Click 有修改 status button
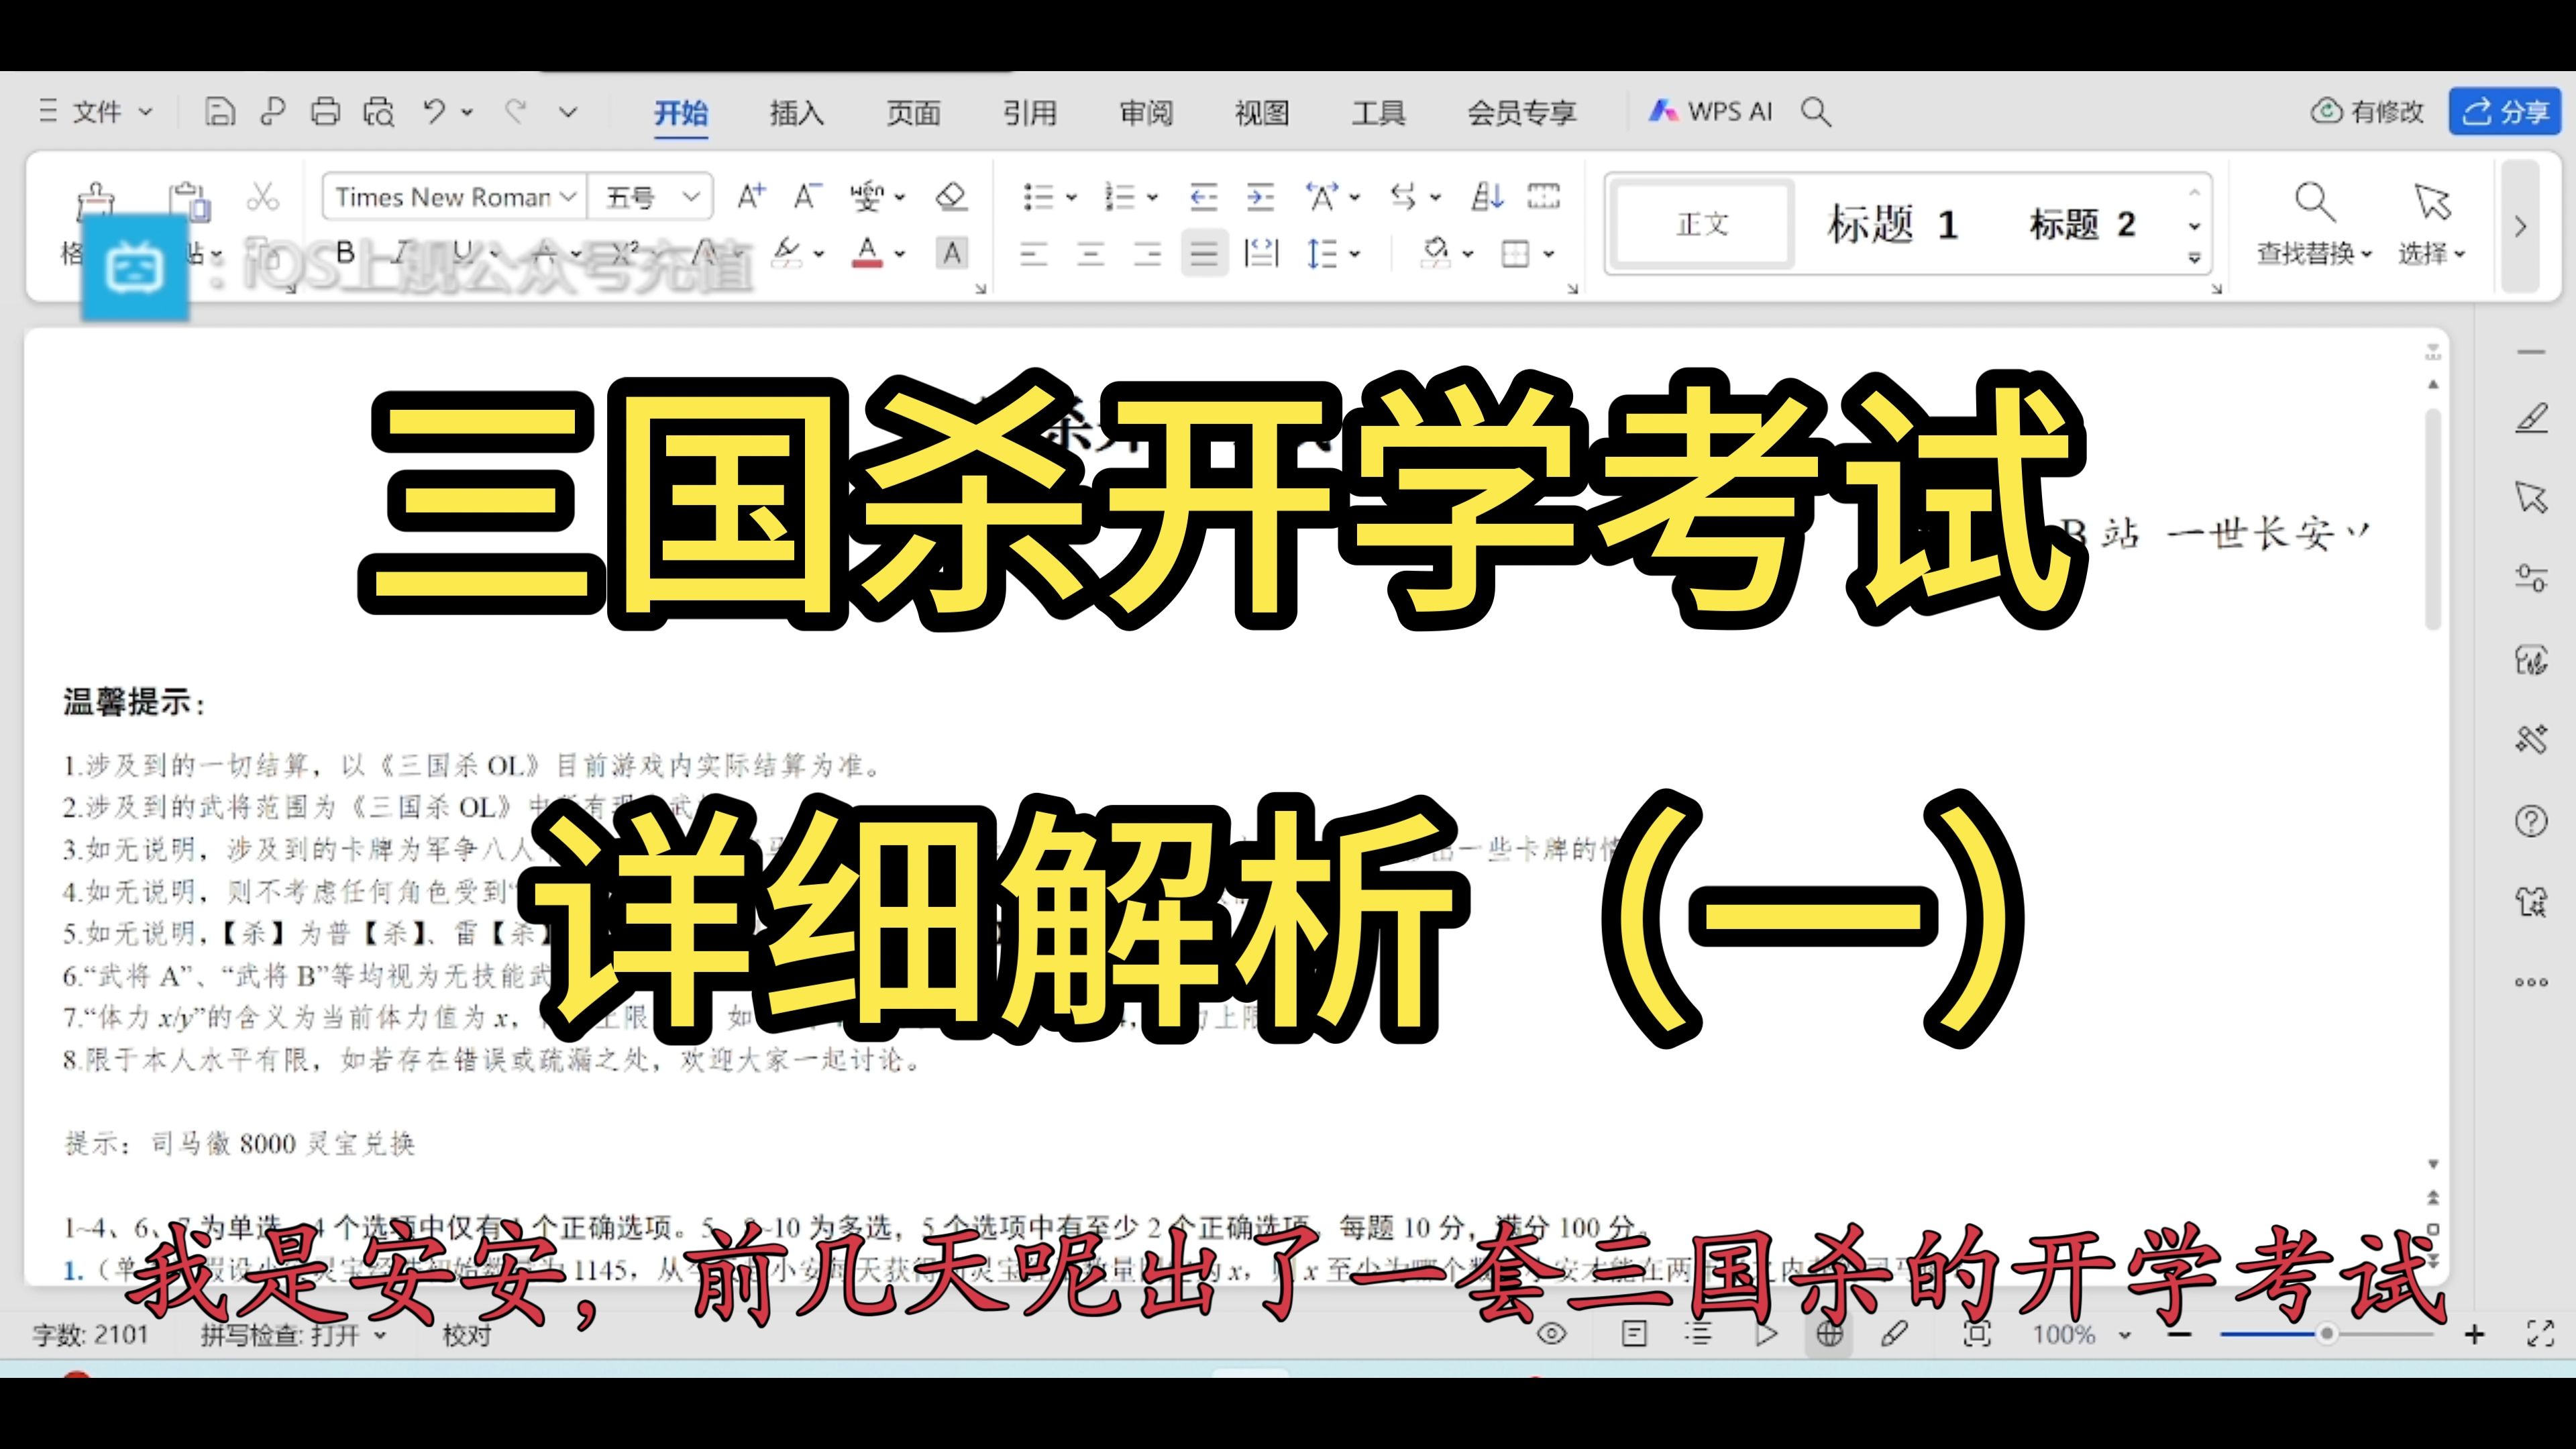The height and width of the screenshot is (1449, 2576). [x=2367, y=111]
